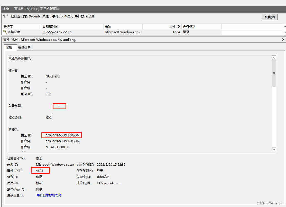Click the 恢复(R) button
The height and width of the screenshot is (207, 286).
click(270, 17)
